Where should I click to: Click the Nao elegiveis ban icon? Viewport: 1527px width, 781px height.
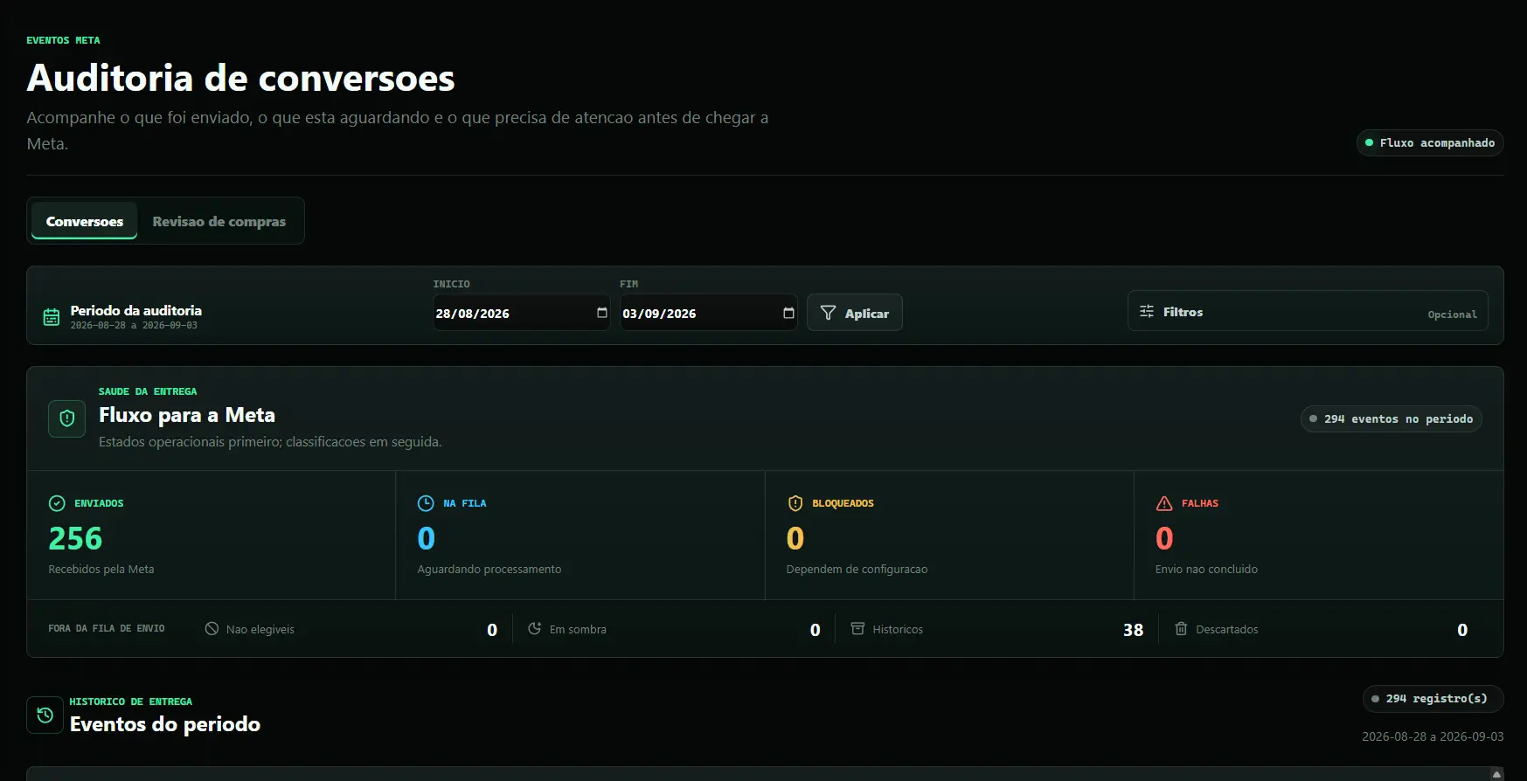[x=212, y=628]
